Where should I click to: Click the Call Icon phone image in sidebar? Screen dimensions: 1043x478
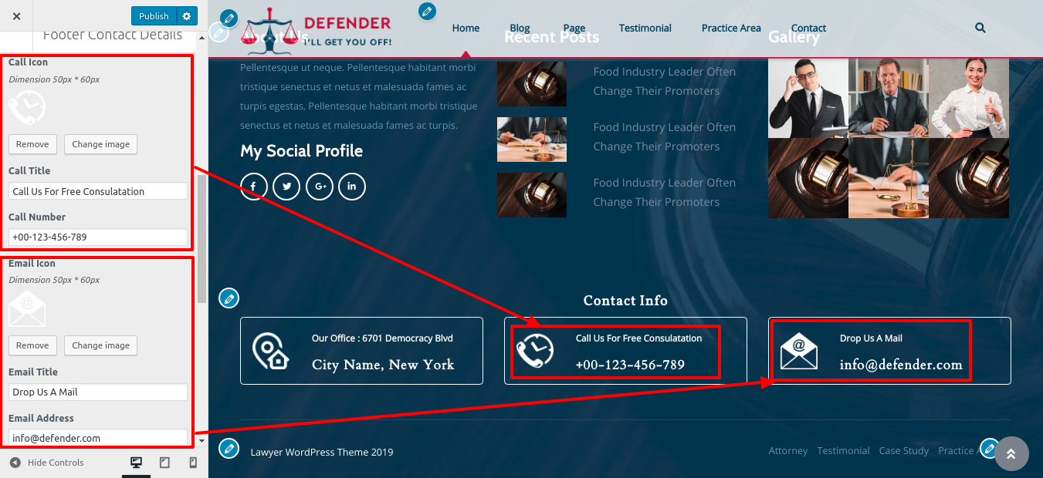(27, 108)
